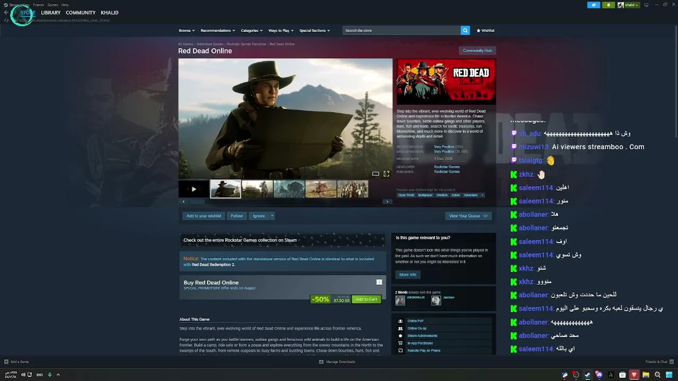This screenshot has height=381, width=678.
Task: Switch Steam to Big Picture mode
Action: click(646, 5)
